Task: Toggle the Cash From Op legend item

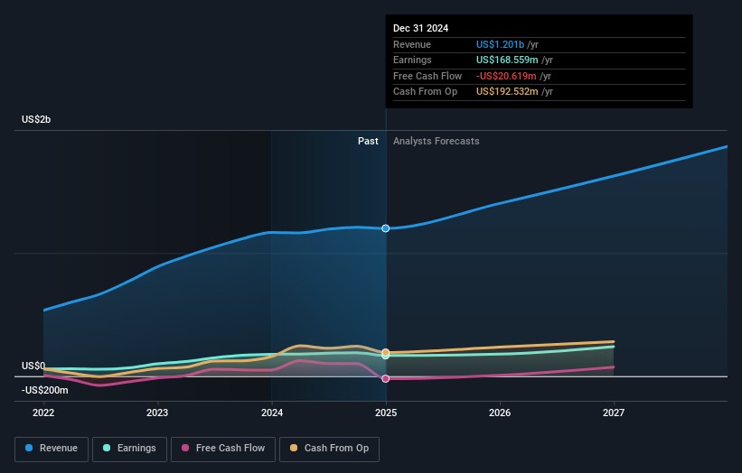Action: pyautogui.click(x=329, y=449)
